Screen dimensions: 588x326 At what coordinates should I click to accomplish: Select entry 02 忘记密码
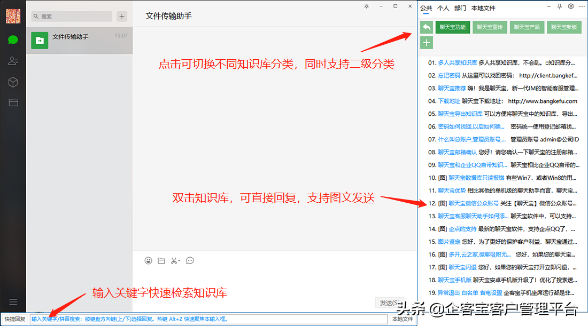tap(502, 76)
